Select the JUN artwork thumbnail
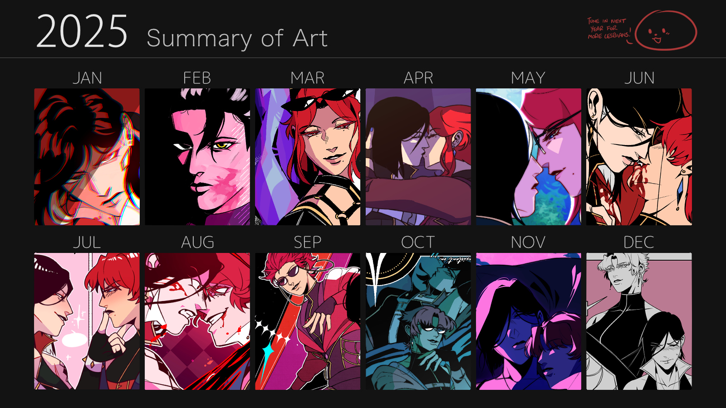 point(639,157)
